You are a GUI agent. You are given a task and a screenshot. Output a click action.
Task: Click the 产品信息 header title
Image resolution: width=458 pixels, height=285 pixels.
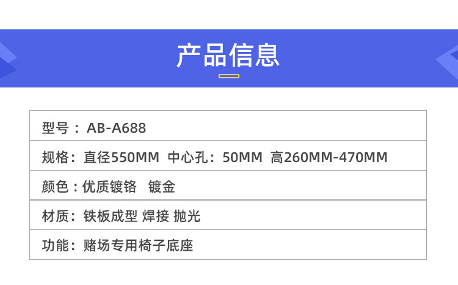click(228, 56)
